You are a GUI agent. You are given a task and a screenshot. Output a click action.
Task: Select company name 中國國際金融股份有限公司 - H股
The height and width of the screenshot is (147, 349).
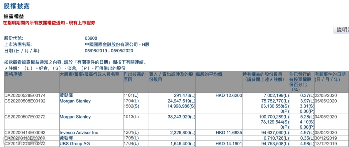(x=117, y=44)
